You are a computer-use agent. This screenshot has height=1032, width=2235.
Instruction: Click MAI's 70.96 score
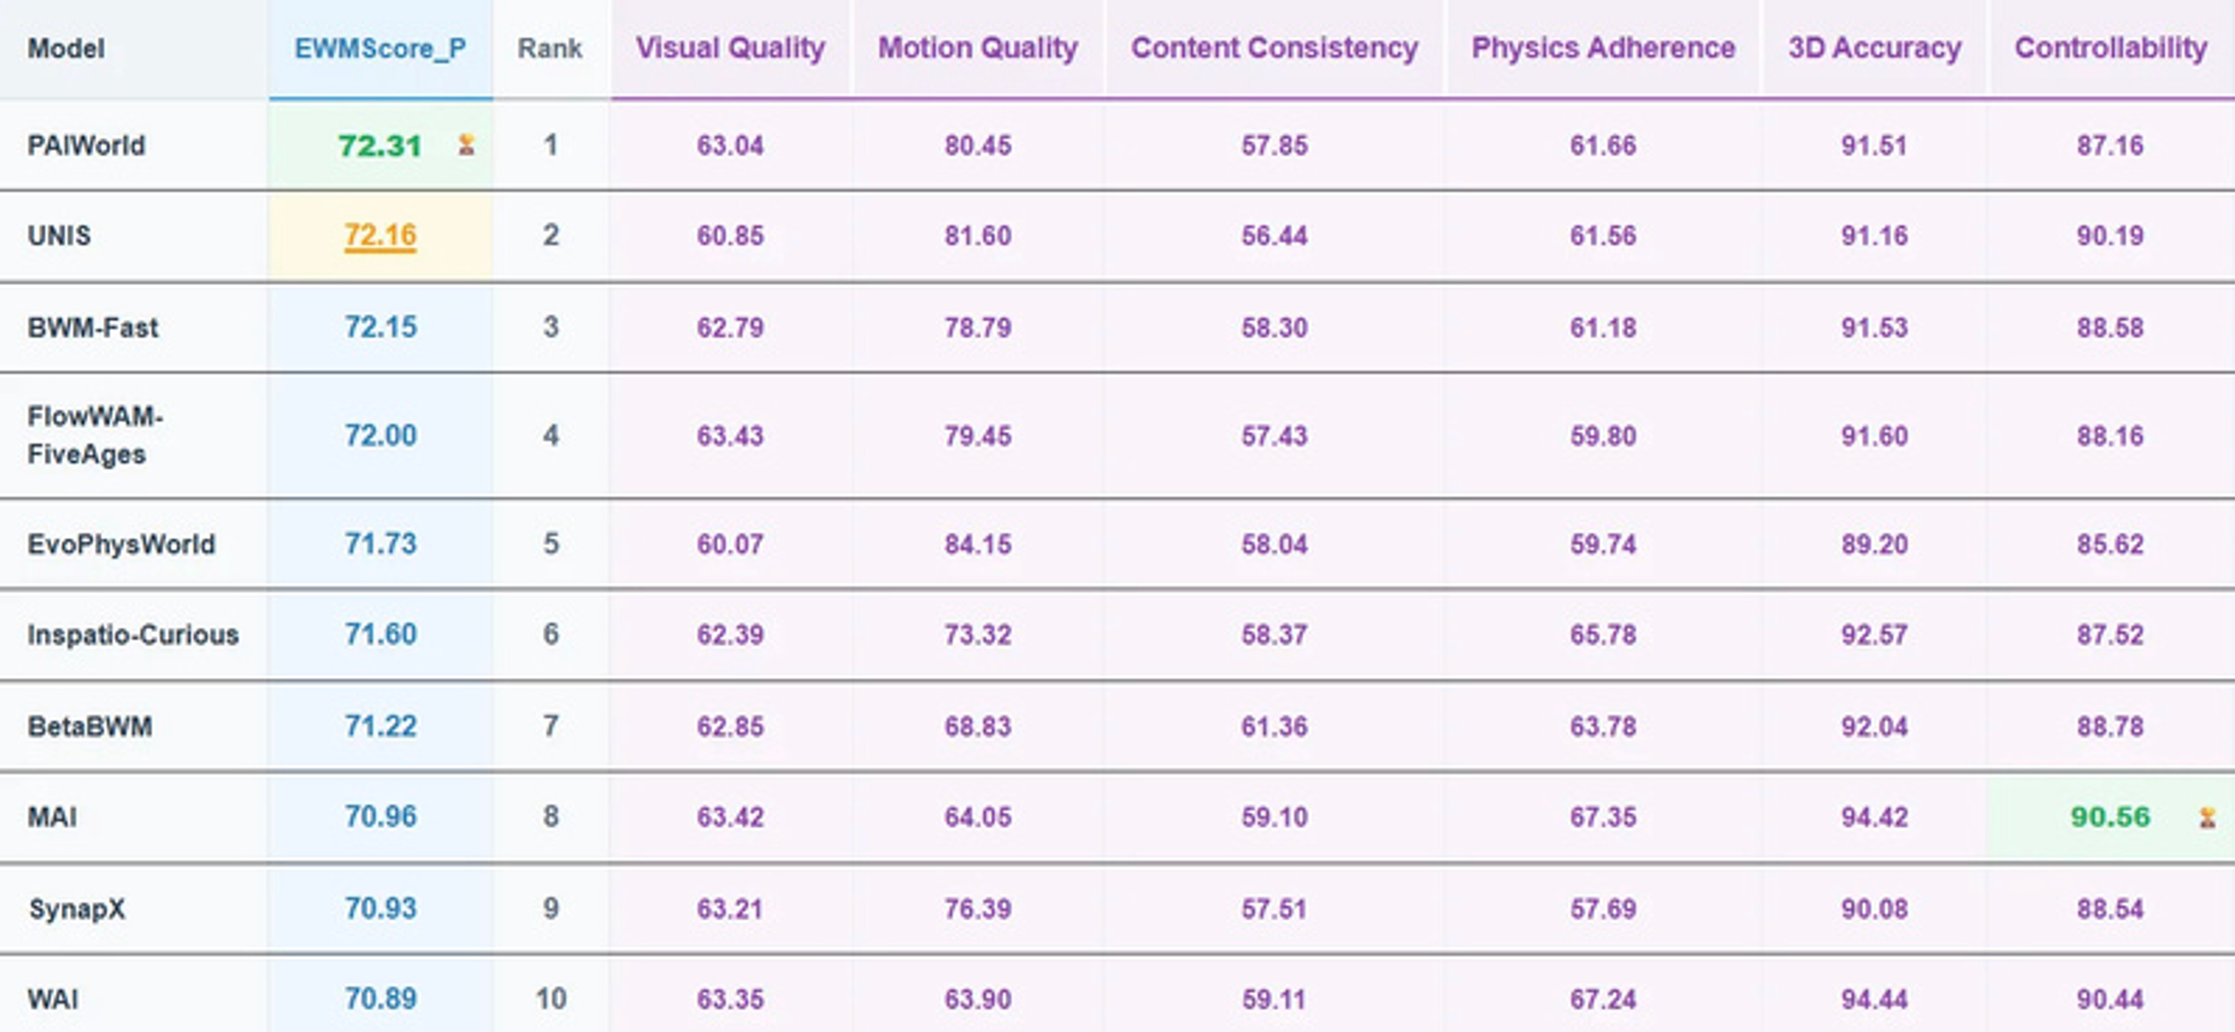tap(380, 817)
